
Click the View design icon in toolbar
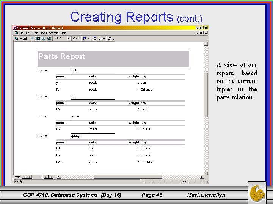point(17,38)
